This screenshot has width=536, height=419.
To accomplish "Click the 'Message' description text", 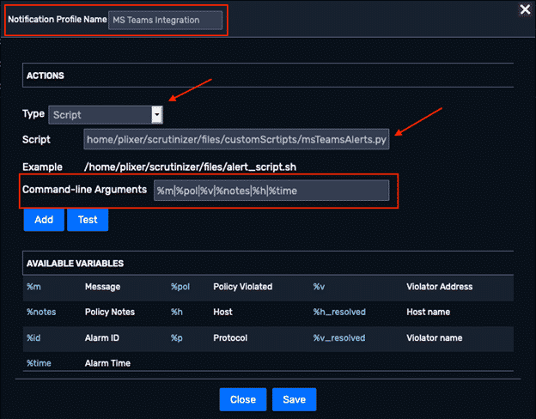I will click(102, 287).
